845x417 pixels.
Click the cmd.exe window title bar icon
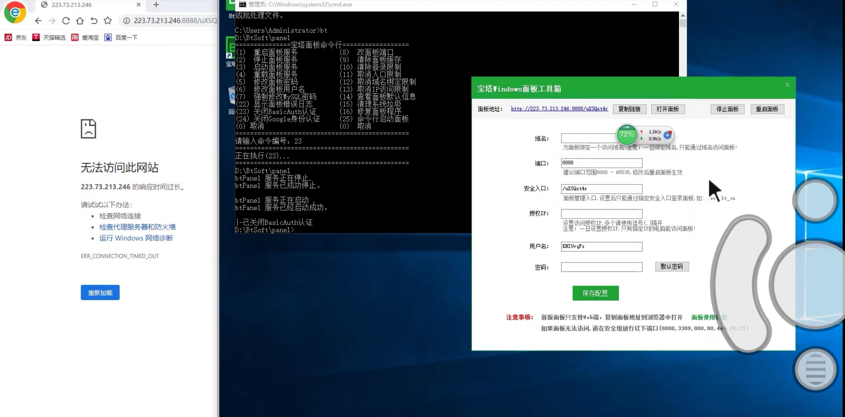pyautogui.click(x=242, y=4)
